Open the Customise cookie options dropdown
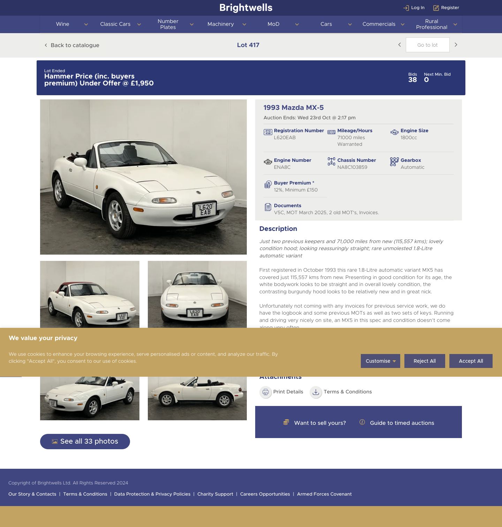502x527 pixels. point(380,361)
